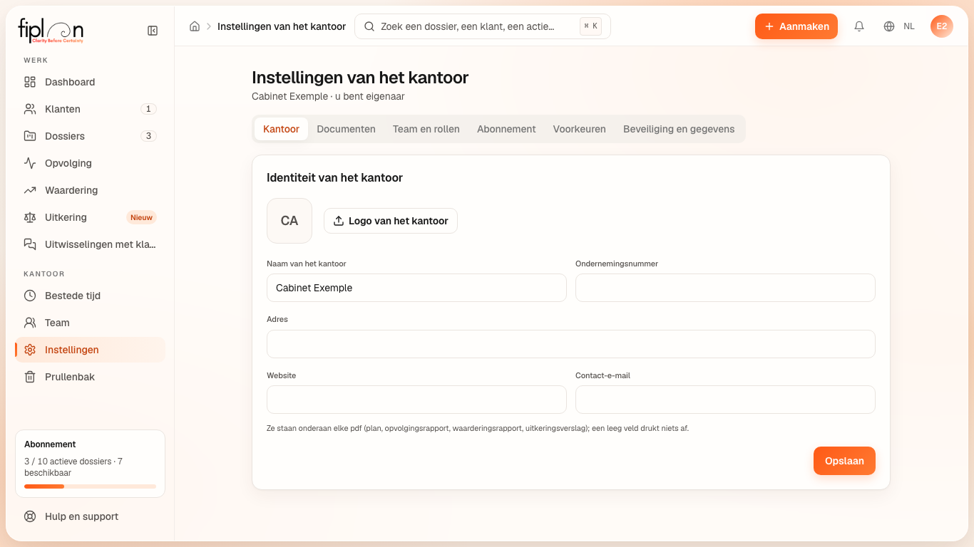Open the Uitwisselingen chat bubbles icon
This screenshot has width=974, height=547.
[x=30, y=244]
